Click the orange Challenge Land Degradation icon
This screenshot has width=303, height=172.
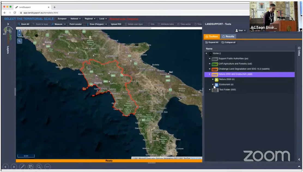coord(215,69)
